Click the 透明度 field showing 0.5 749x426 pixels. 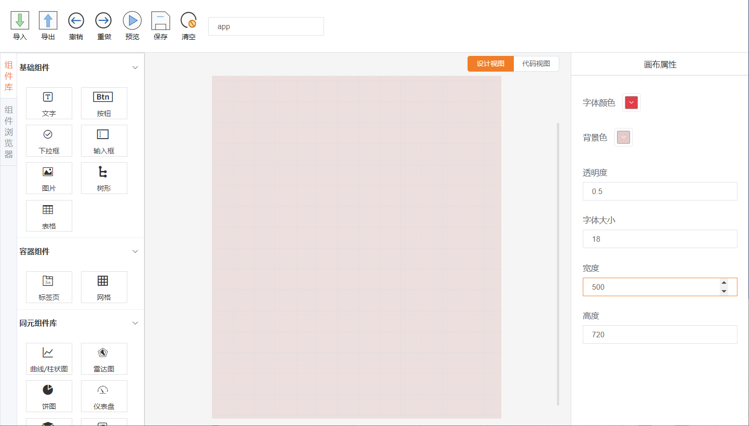point(660,191)
